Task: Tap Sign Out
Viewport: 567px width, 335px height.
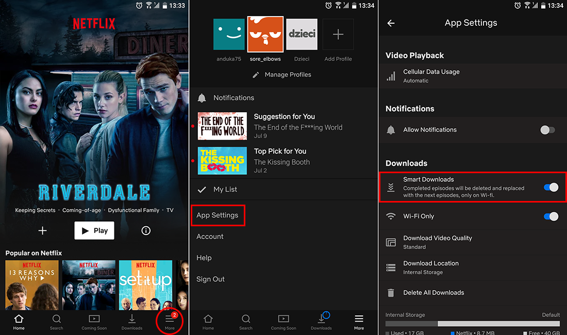Action: tap(210, 279)
